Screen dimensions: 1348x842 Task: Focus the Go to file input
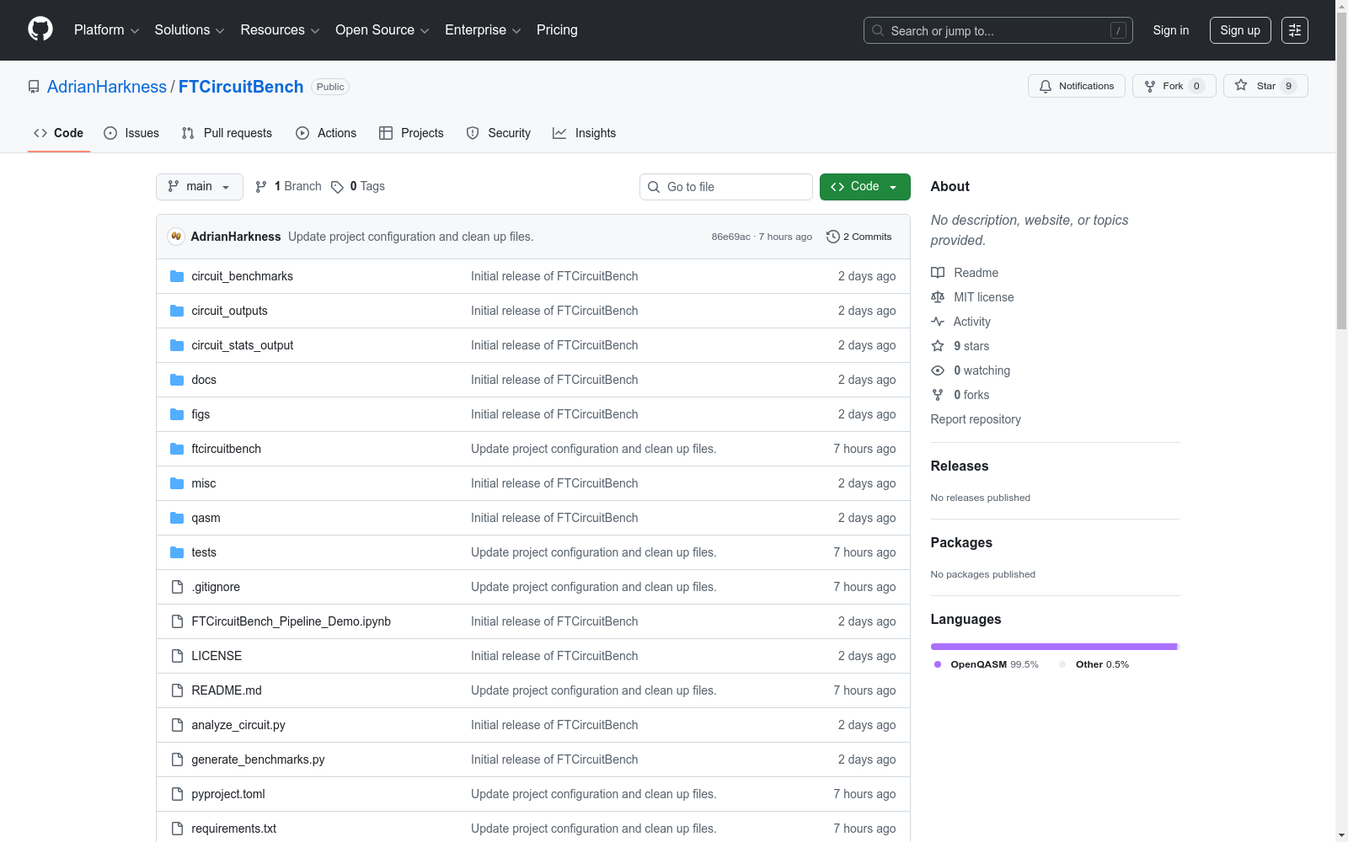tap(726, 187)
